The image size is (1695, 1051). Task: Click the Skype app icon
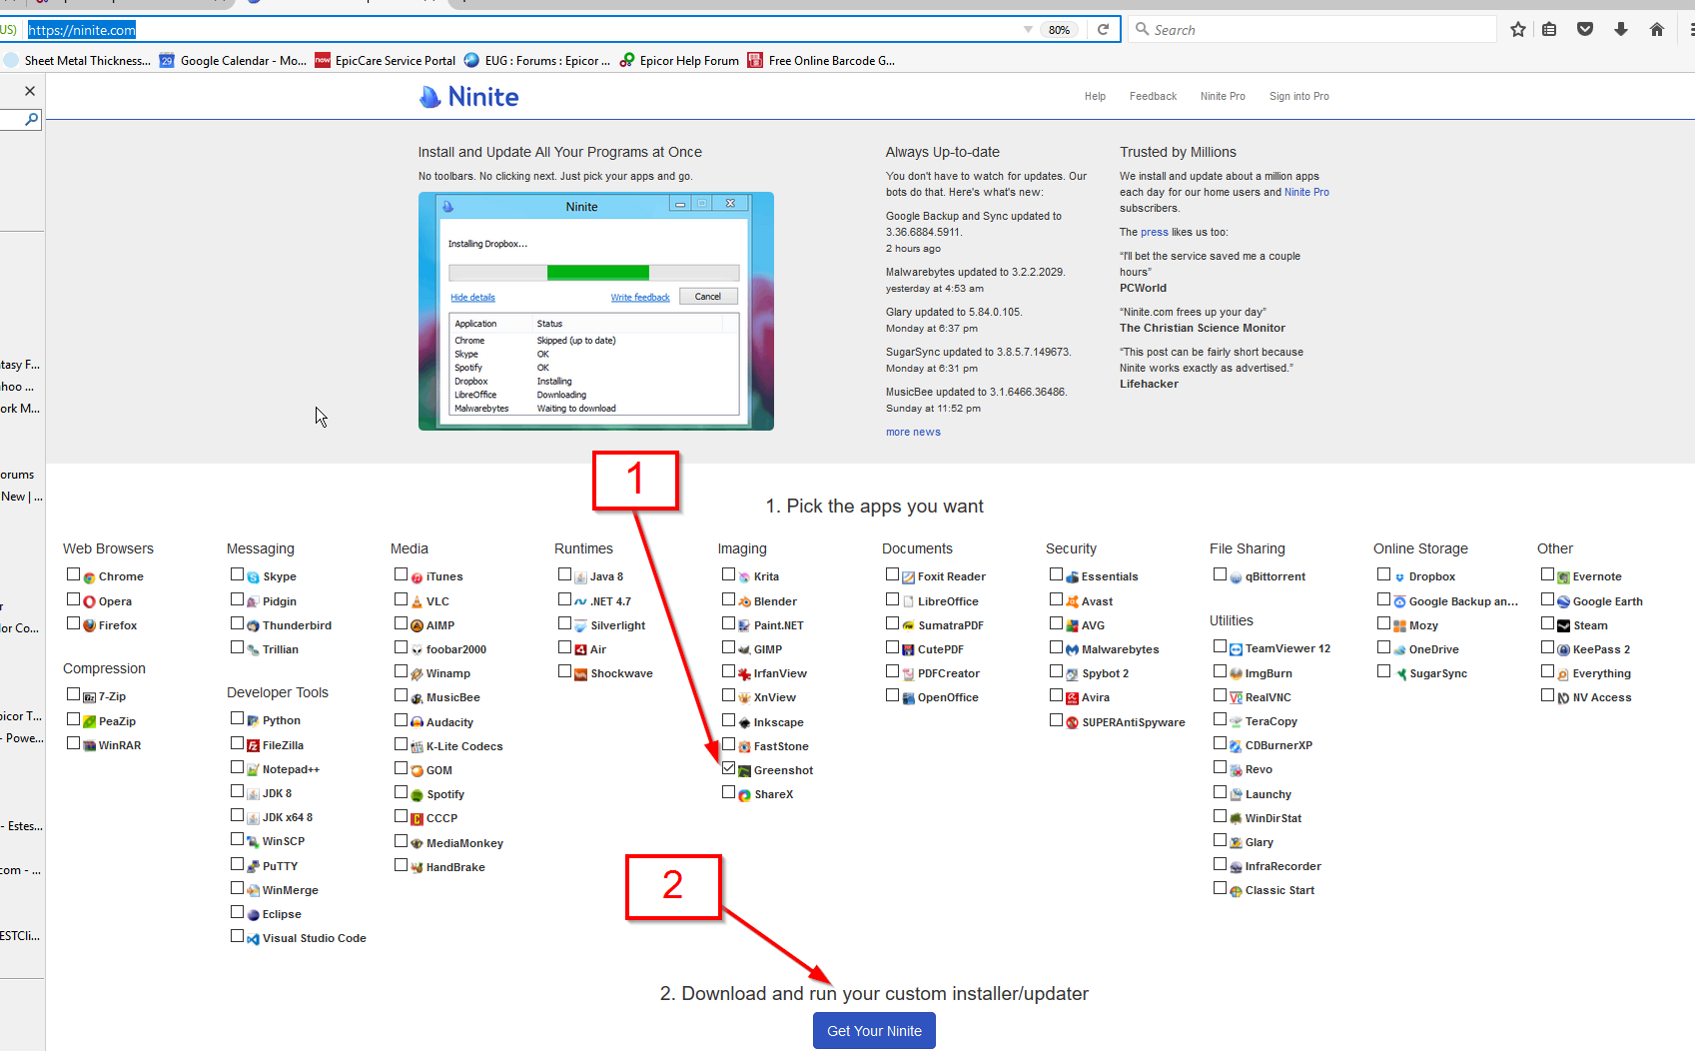pos(254,577)
